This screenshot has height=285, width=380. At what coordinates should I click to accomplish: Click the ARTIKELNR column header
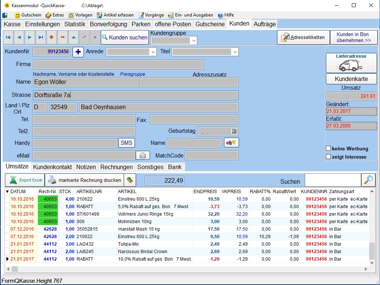96,192
